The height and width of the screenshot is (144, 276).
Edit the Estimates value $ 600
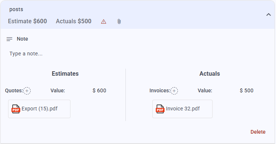click(99, 90)
